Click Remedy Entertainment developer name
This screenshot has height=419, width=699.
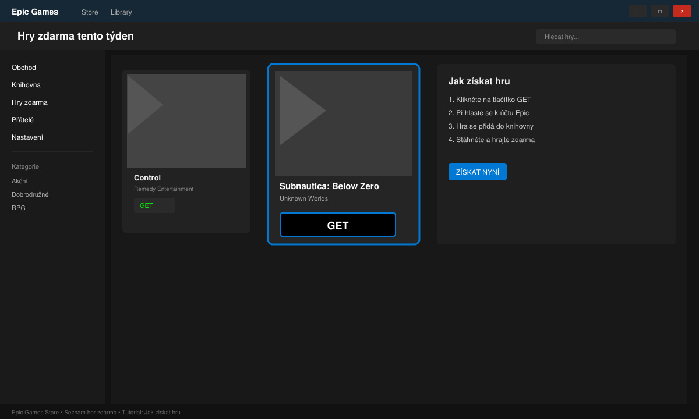coord(164,189)
